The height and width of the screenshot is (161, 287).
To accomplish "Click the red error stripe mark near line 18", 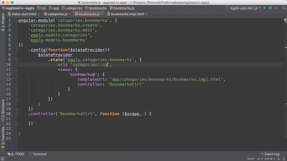I will tap(286, 104).
